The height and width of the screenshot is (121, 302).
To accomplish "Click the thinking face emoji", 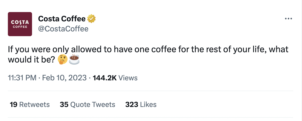I will (x=62, y=59).
